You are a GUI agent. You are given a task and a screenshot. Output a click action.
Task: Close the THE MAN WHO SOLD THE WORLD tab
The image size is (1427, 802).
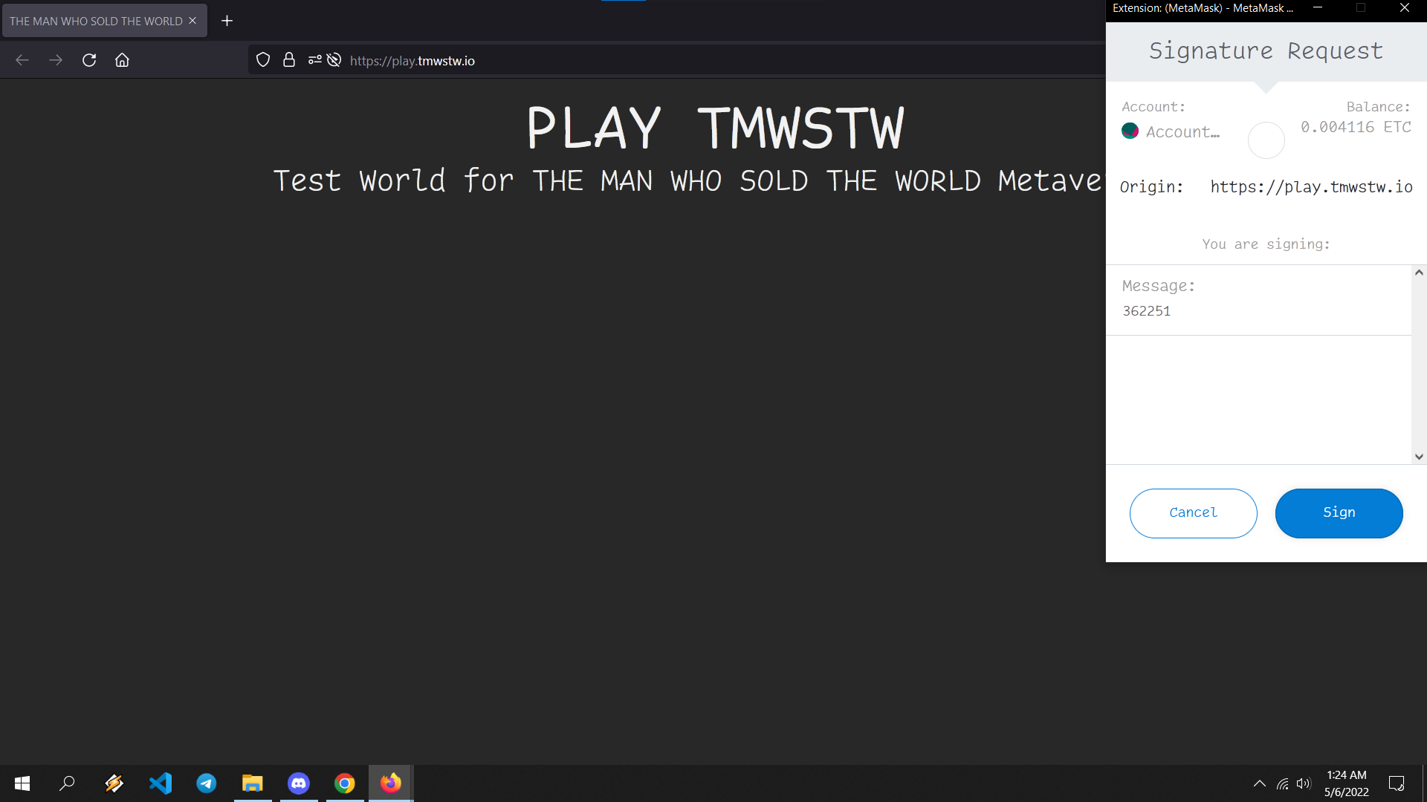192,21
